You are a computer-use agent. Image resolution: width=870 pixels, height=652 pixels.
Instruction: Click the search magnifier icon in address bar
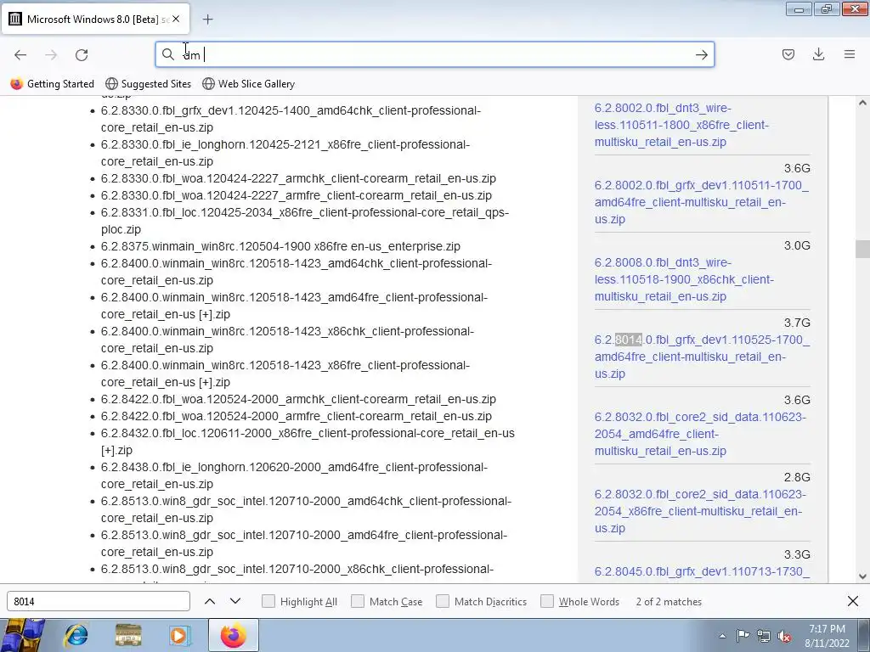click(x=168, y=54)
